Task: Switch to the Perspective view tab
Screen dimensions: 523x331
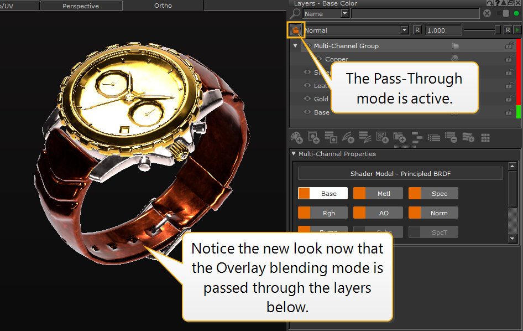Action: click(x=81, y=6)
